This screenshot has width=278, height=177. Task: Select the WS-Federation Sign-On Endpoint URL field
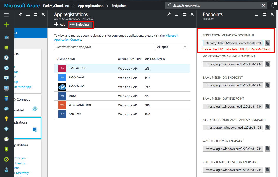pyautogui.click(x=233, y=64)
